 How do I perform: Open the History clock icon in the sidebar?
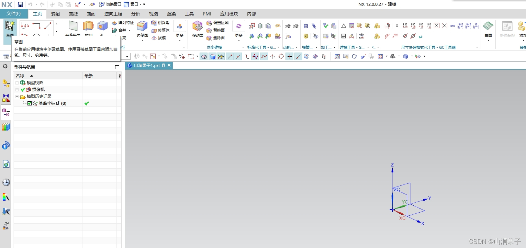pos(6,182)
